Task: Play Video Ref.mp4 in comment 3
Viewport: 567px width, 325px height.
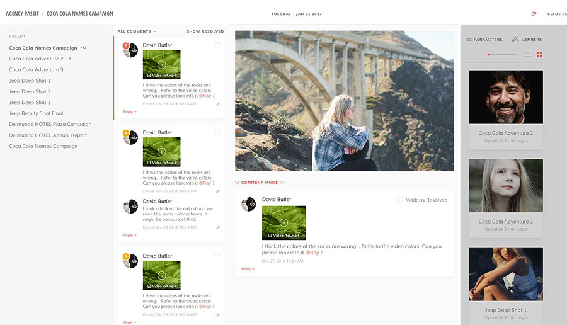Action: pyautogui.click(x=162, y=275)
